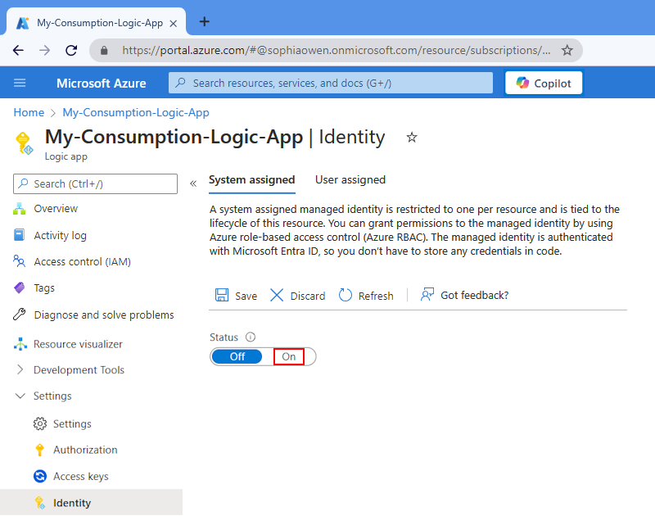
Task: Click the wrench icon for Diagnose and solve problems
Action: click(19, 315)
